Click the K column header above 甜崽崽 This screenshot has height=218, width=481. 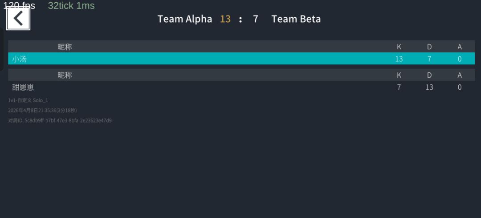[x=399, y=75]
